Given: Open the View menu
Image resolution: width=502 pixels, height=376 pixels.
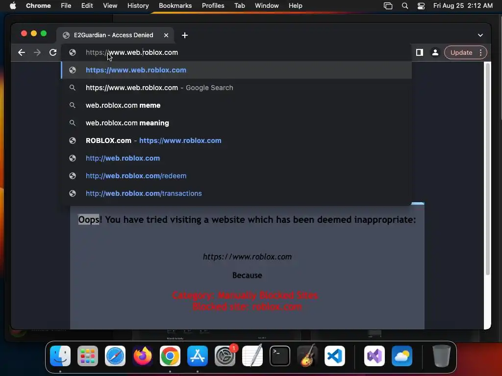Looking at the screenshot, I should coord(110,6).
